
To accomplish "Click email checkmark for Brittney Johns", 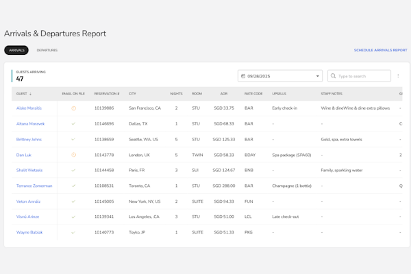I will click(x=73, y=139).
